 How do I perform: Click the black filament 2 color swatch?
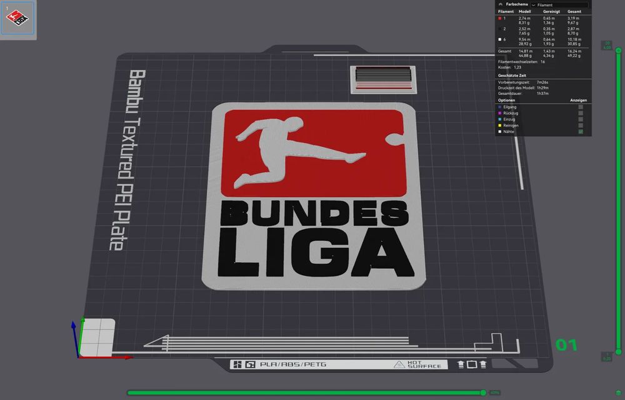[x=500, y=29]
